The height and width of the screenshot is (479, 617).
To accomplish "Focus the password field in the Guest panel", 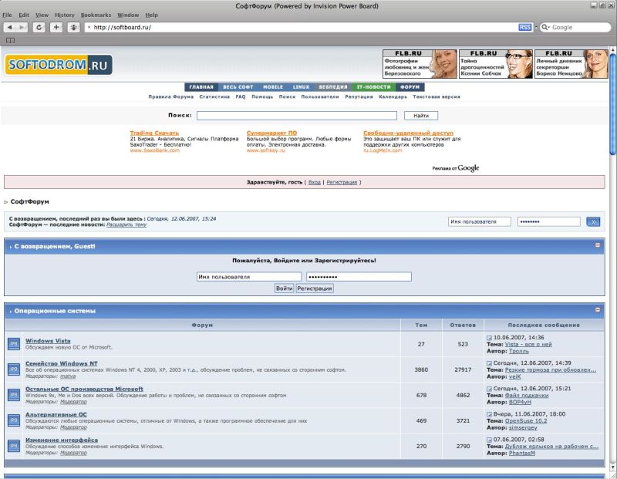I will pyautogui.click(x=359, y=277).
